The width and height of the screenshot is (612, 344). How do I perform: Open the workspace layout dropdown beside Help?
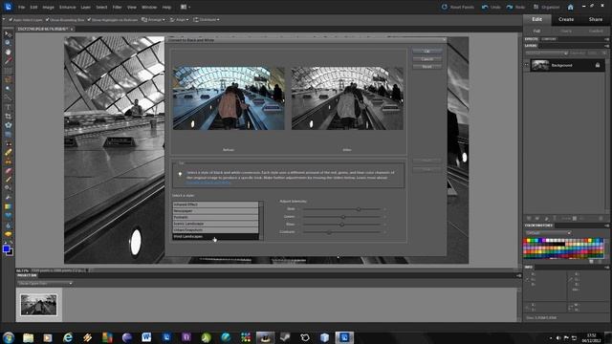click(x=186, y=7)
